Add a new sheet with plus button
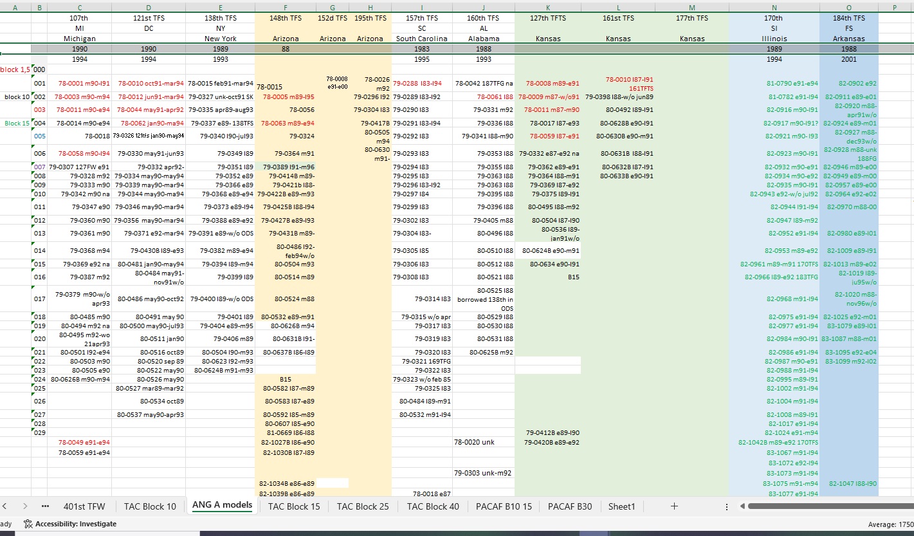Viewport: 914px width, 536px height. [674, 506]
